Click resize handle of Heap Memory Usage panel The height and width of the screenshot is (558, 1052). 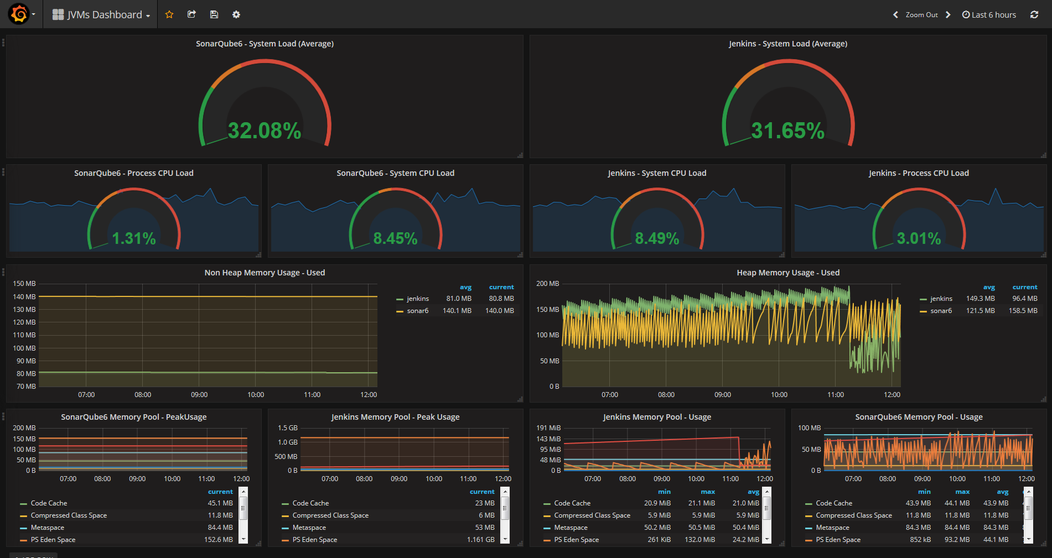pos(1043,399)
